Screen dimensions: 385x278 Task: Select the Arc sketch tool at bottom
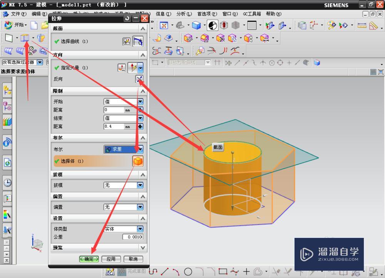(176, 271)
